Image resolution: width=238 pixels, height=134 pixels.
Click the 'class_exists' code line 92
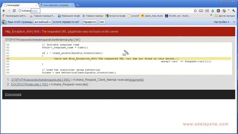tap(73, 53)
